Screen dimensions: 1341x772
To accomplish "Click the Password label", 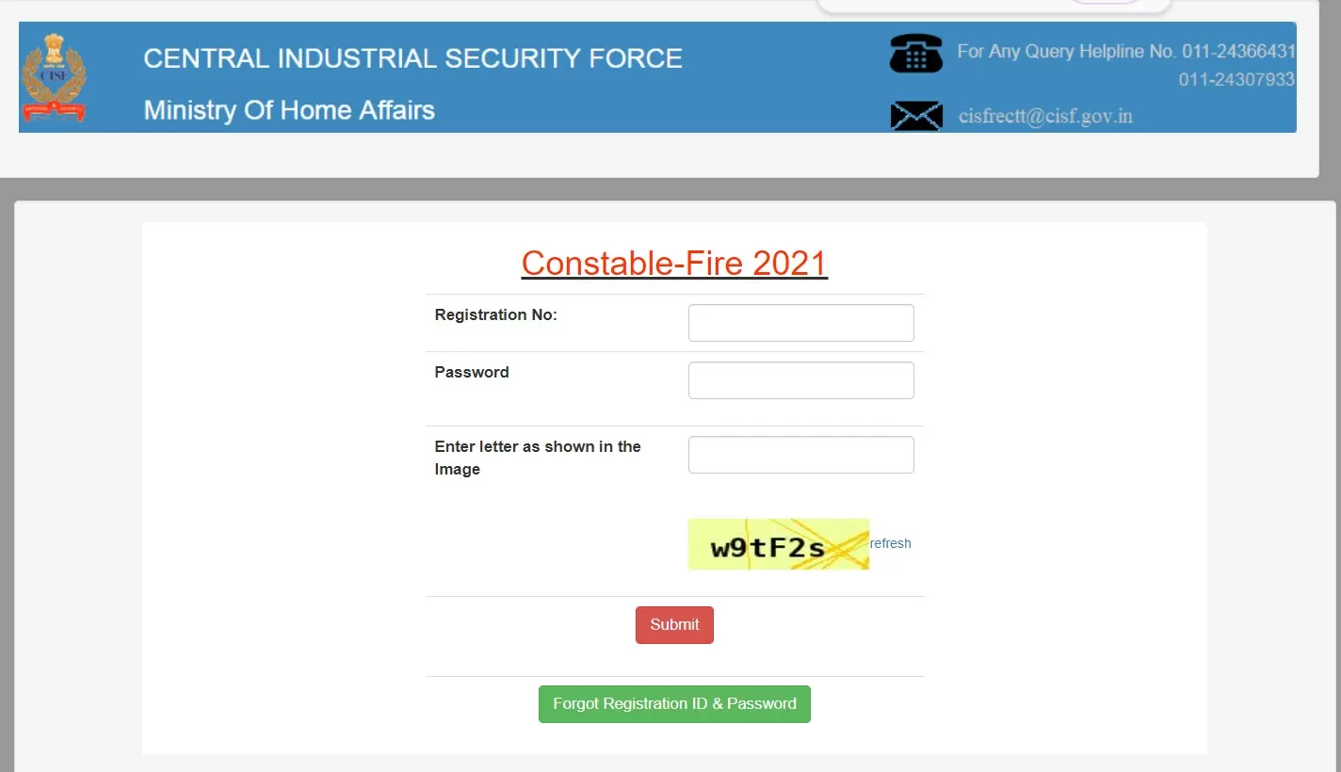I will click(x=472, y=373).
